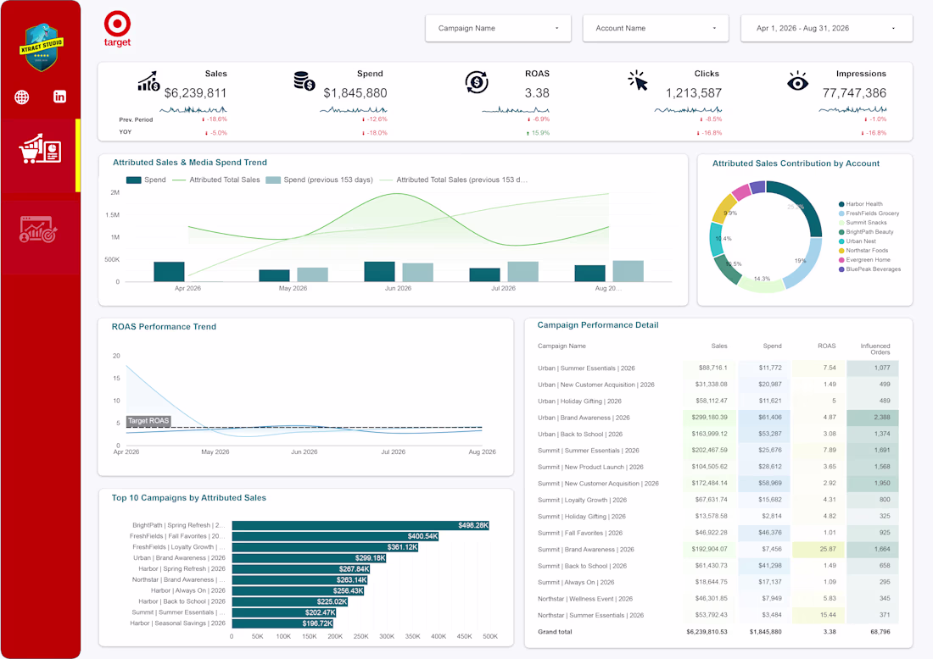
Task: Click the $400.54K FreshFields Fall Favorites bar
Action: click(x=335, y=536)
